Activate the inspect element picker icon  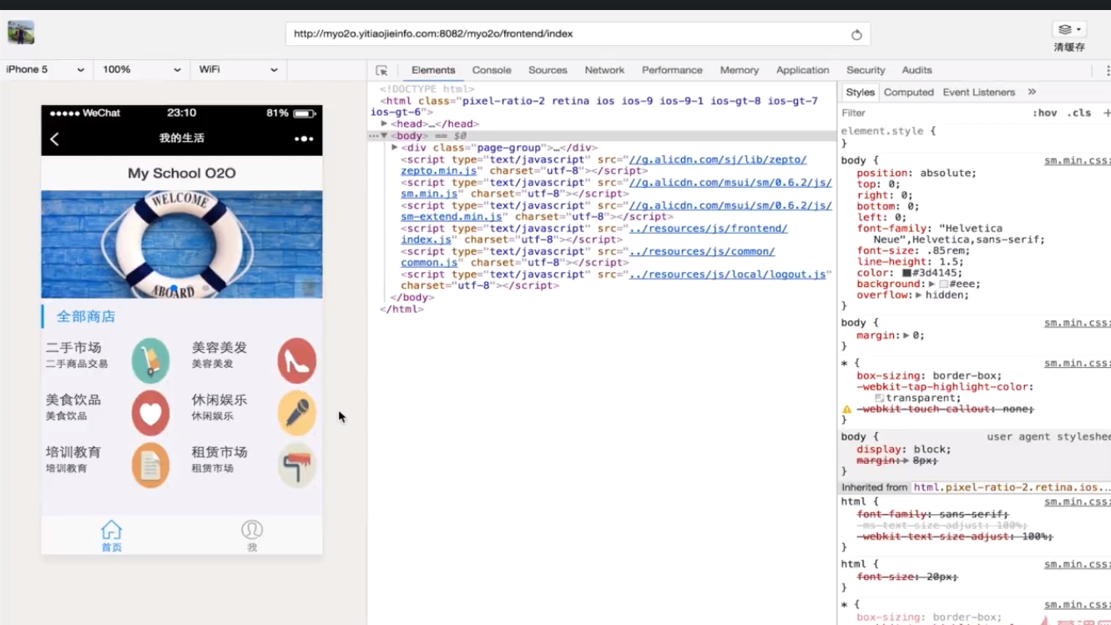(381, 70)
